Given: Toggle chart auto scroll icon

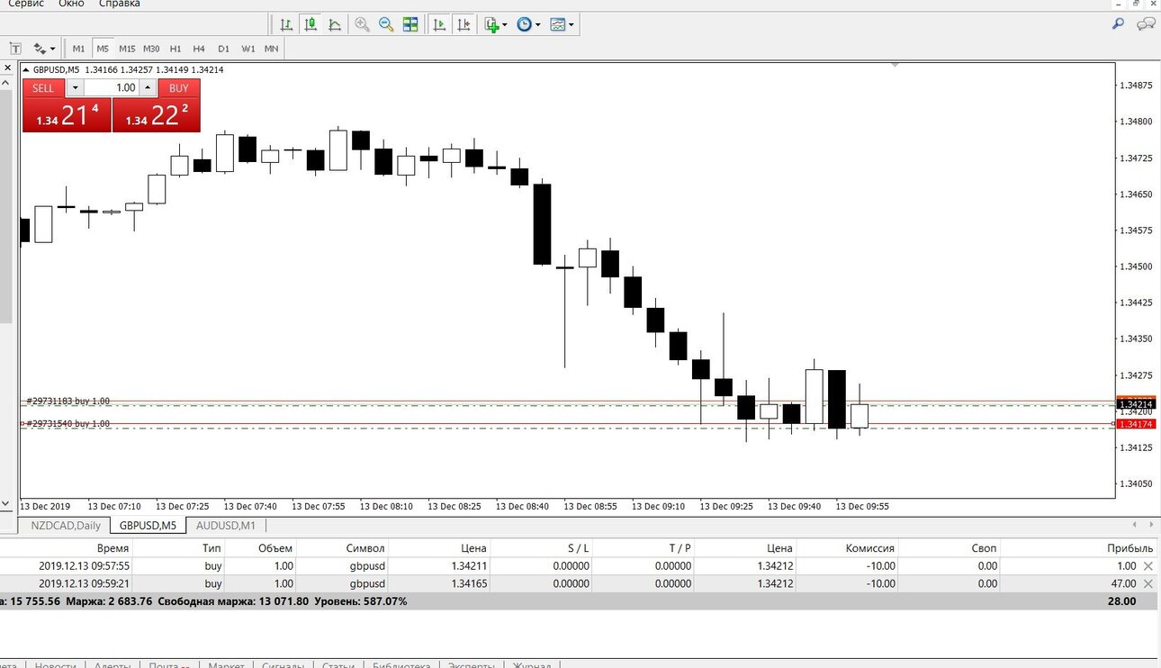Looking at the screenshot, I should coord(439,25).
